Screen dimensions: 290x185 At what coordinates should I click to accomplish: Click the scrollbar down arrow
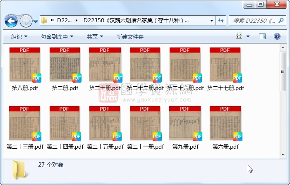tap(283, 155)
